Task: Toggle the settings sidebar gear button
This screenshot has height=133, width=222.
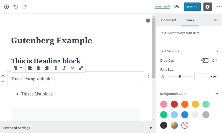Action: point(207,7)
